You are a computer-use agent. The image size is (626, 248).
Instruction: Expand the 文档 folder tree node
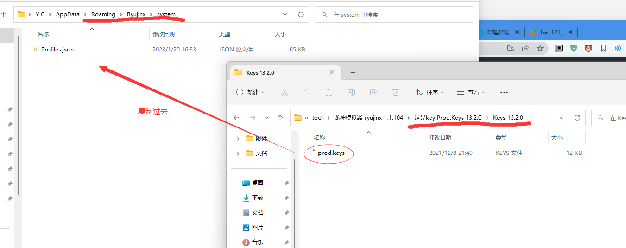coord(238,153)
